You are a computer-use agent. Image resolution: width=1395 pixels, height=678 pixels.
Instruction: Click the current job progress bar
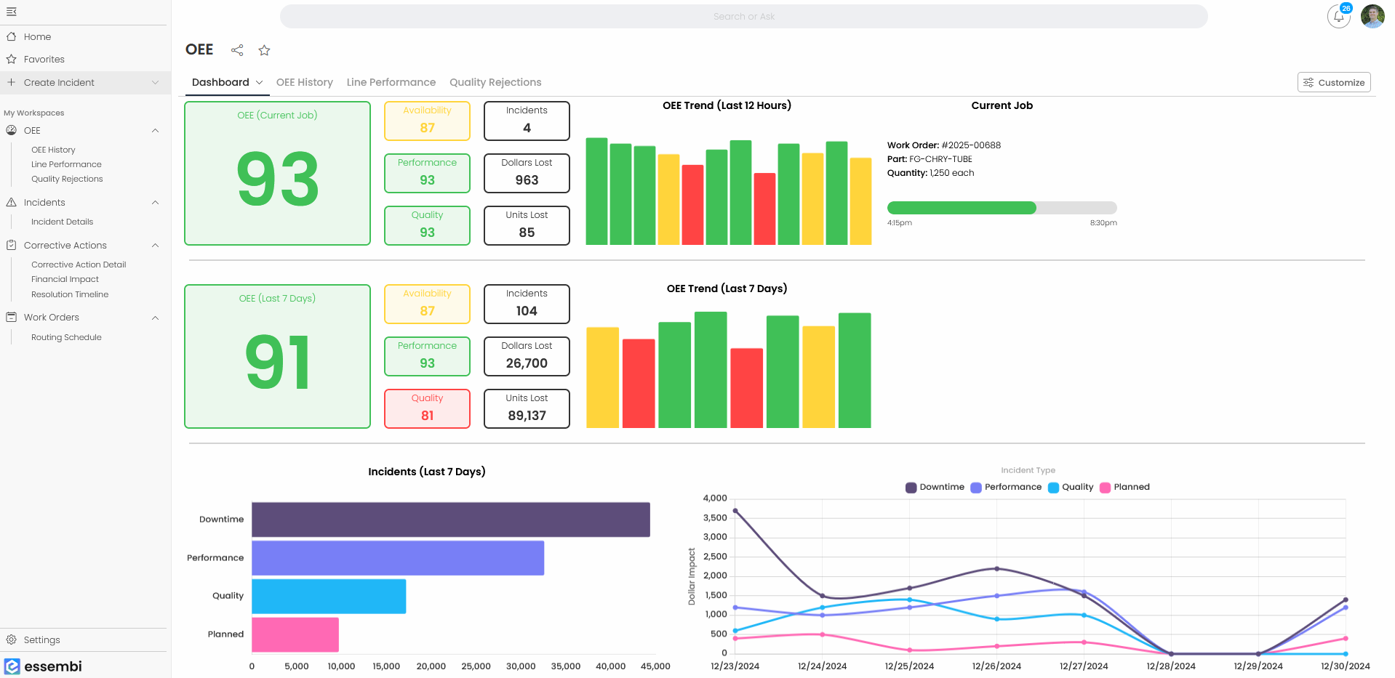1002,208
